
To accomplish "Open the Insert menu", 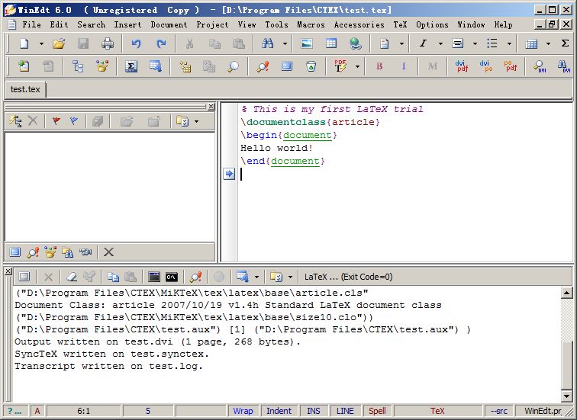I will click(127, 24).
